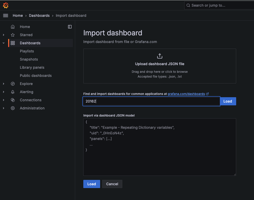Click the Connections icon in sidebar
The height and width of the screenshot is (200, 254).
(13, 100)
